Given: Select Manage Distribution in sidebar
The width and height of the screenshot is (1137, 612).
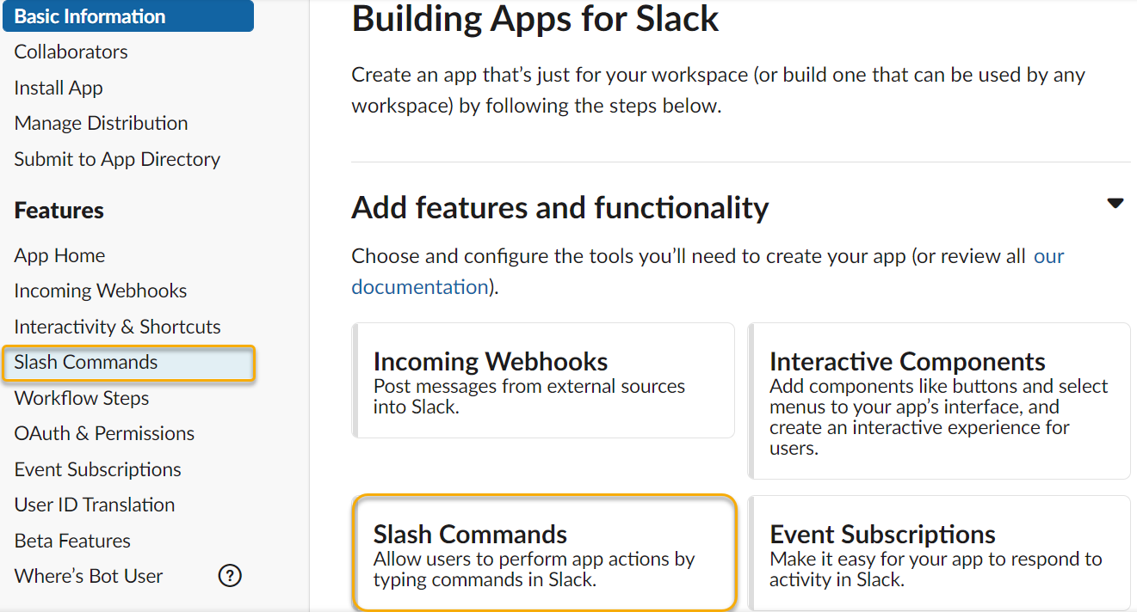Looking at the screenshot, I should (x=101, y=123).
